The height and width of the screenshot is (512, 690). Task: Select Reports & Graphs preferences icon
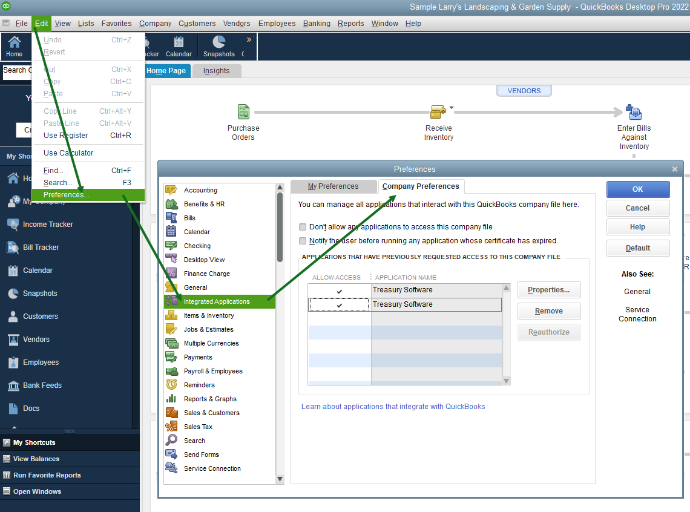(171, 399)
